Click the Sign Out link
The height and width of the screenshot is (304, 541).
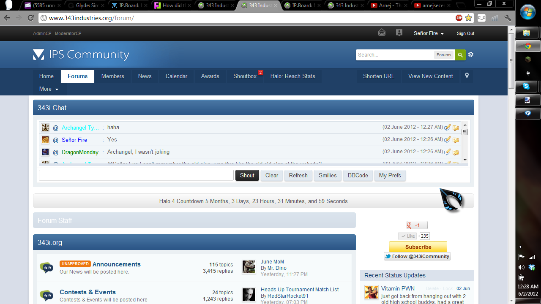tap(465, 33)
